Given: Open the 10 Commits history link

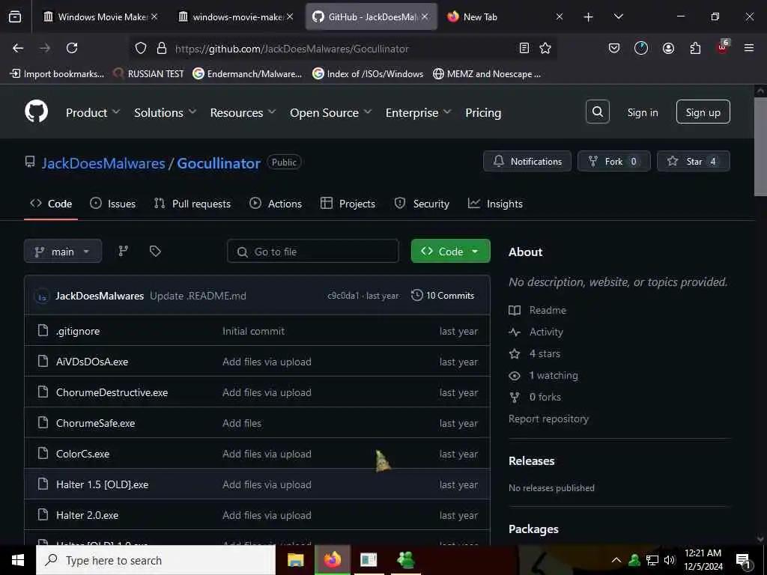Looking at the screenshot, I should point(443,295).
